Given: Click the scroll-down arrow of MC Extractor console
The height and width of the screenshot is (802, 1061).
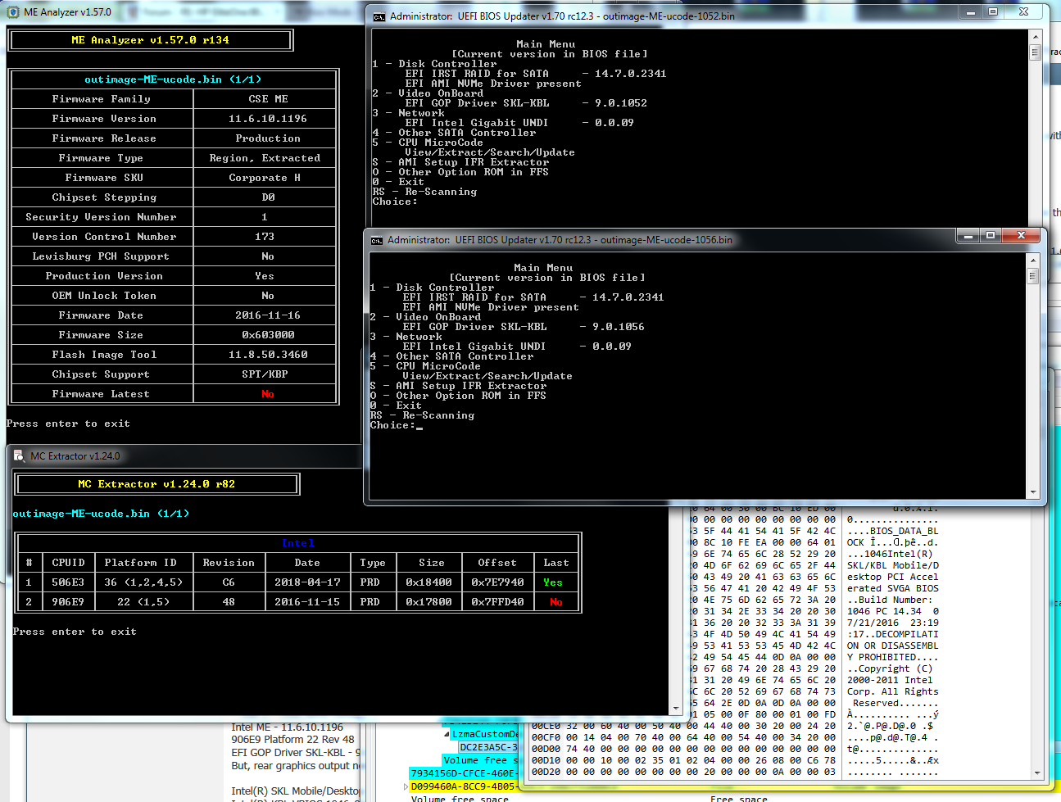Looking at the screenshot, I should coord(676,709).
